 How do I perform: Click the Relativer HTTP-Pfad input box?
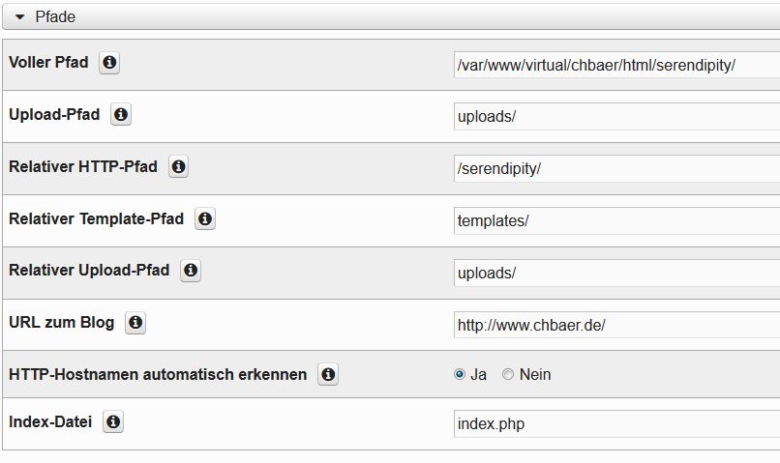pyautogui.click(x=616, y=168)
